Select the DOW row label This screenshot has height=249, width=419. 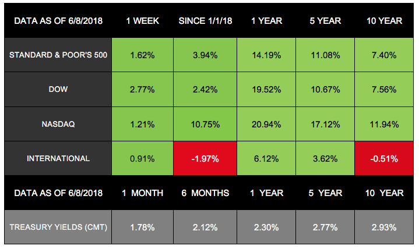57,90
